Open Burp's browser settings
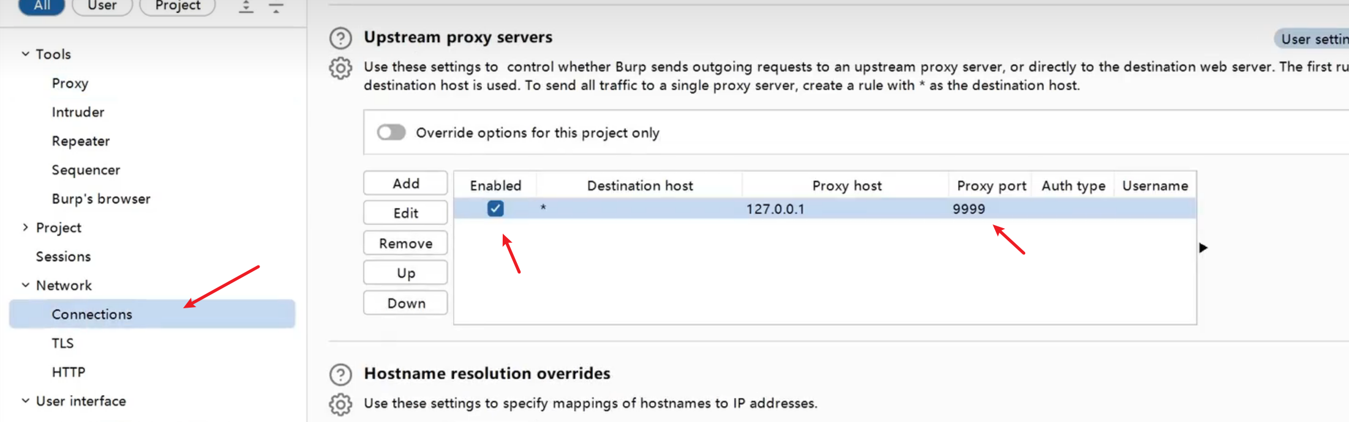 click(x=101, y=199)
